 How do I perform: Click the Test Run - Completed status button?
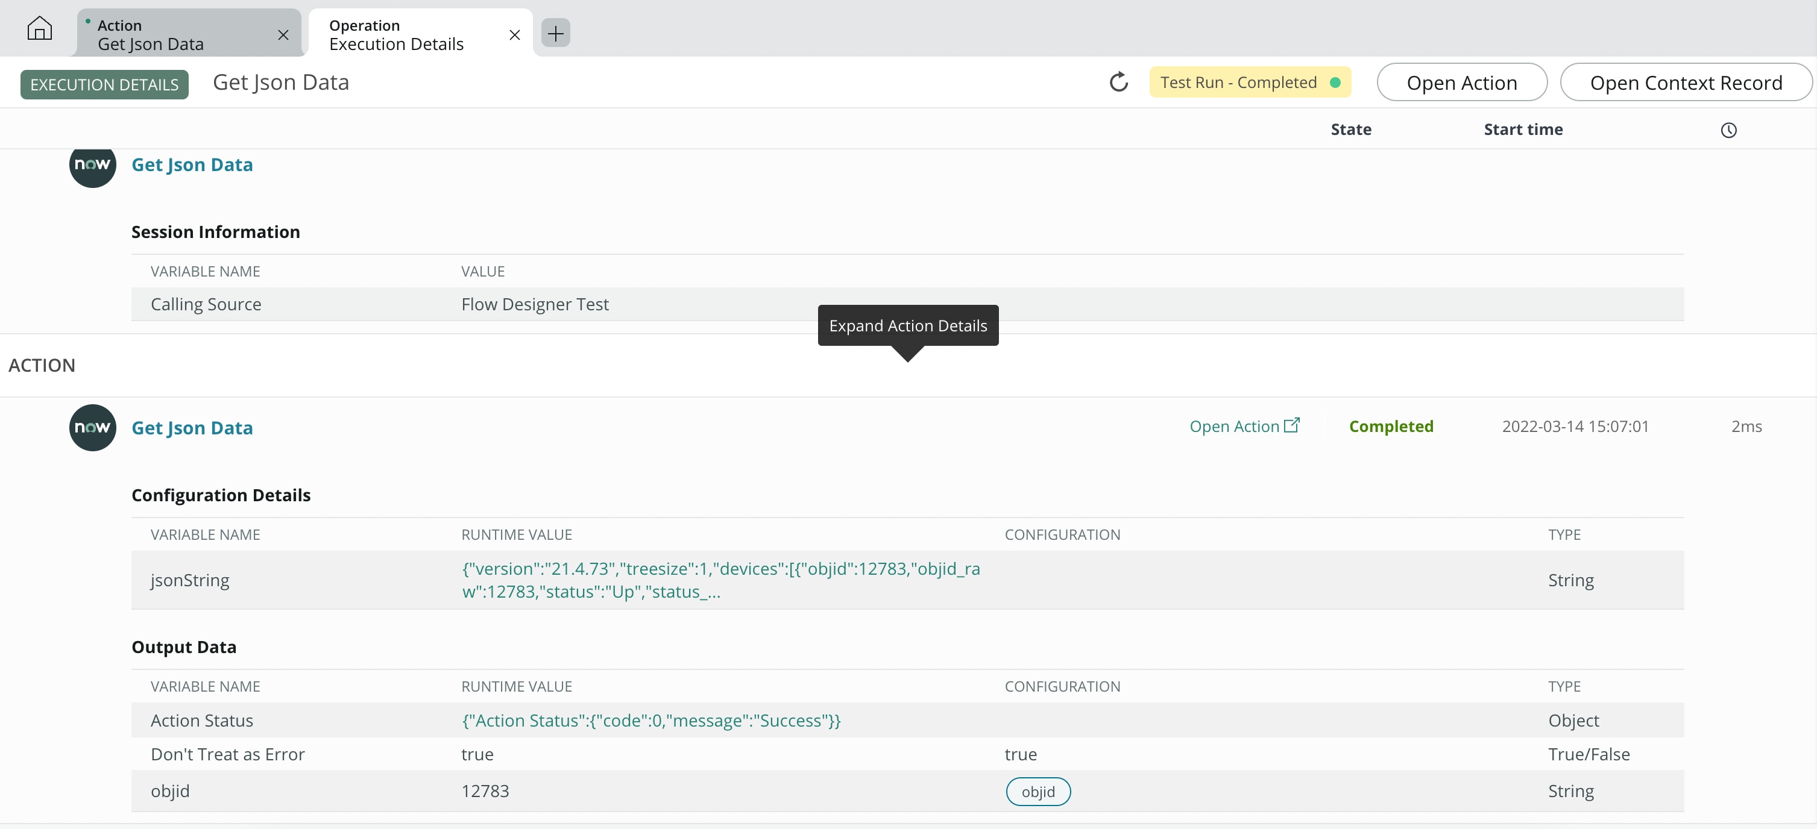pos(1239,82)
